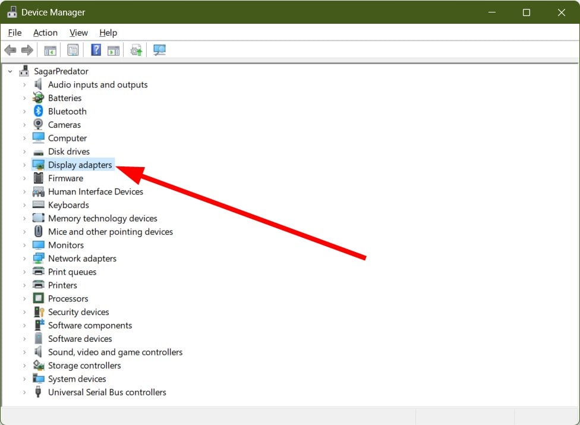580x425 pixels.
Task: Select the Monitors label
Action: point(66,245)
